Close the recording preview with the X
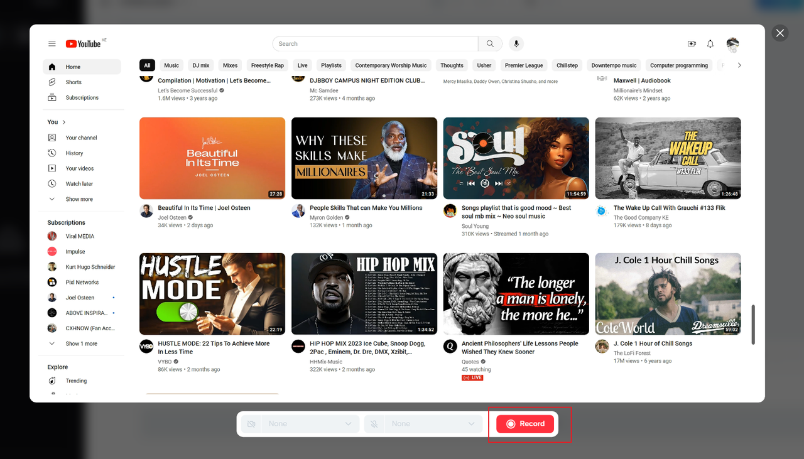The height and width of the screenshot is (459, 804). coord(780,33)
